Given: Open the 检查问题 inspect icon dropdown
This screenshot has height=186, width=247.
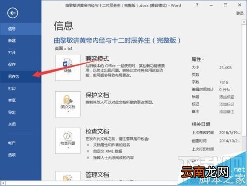Looking at the screenshot, I should coord(68,141).
